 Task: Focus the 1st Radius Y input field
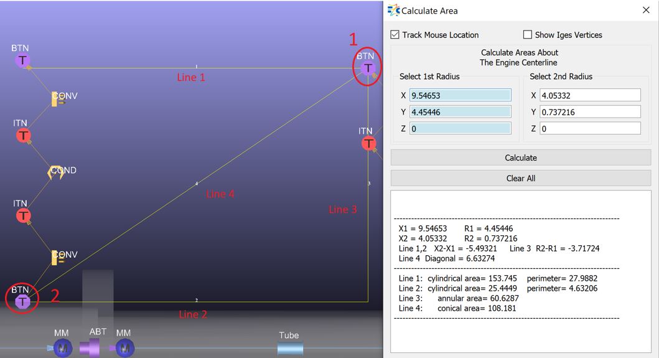(460, 112)
